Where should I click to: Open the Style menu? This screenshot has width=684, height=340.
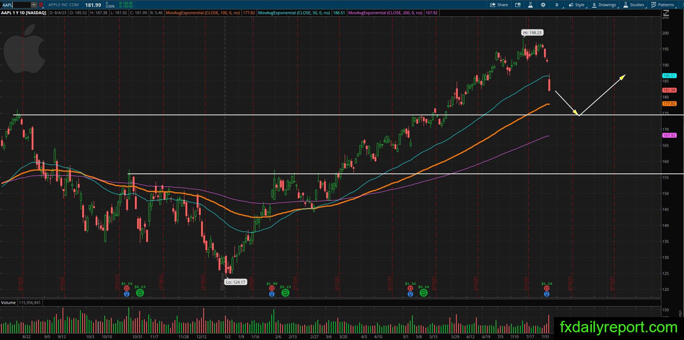(576, 5)
